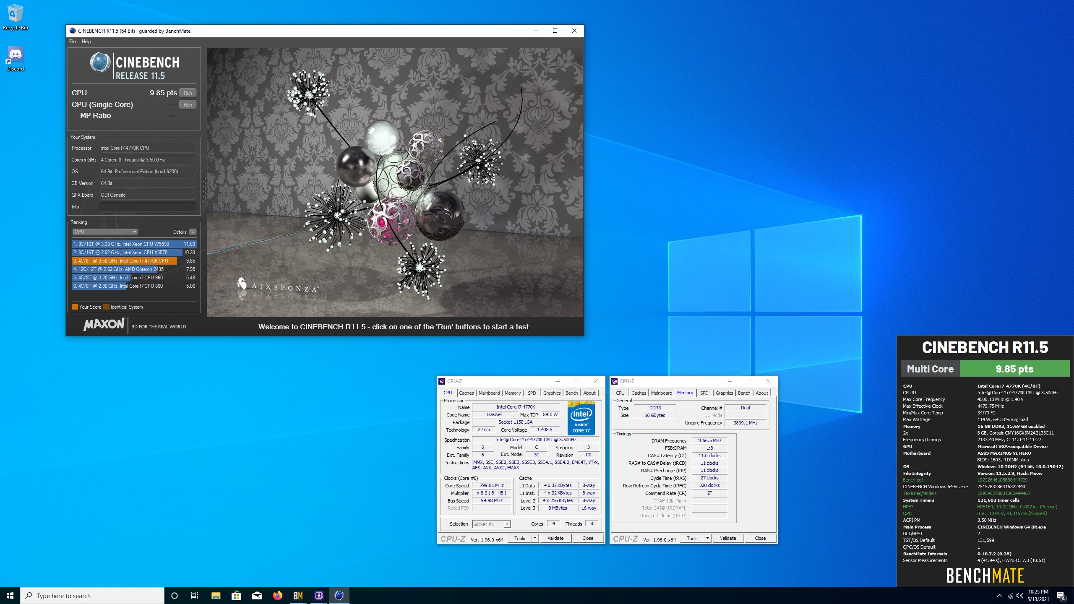Click Validate in right CPU-Z window

(728, 539)
